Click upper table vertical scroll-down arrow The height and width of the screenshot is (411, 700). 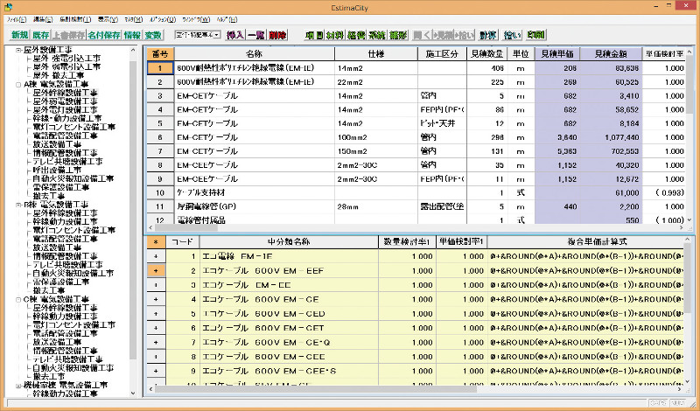[690, 219]
